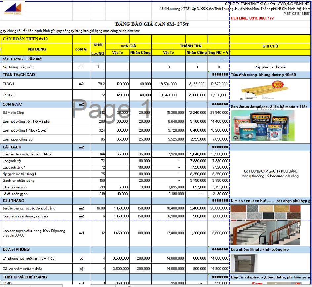Screen dimensions: 312x287
Task: Click the 'Đập phá theo bản vẽ' note cell
Action: pos(270,67)
